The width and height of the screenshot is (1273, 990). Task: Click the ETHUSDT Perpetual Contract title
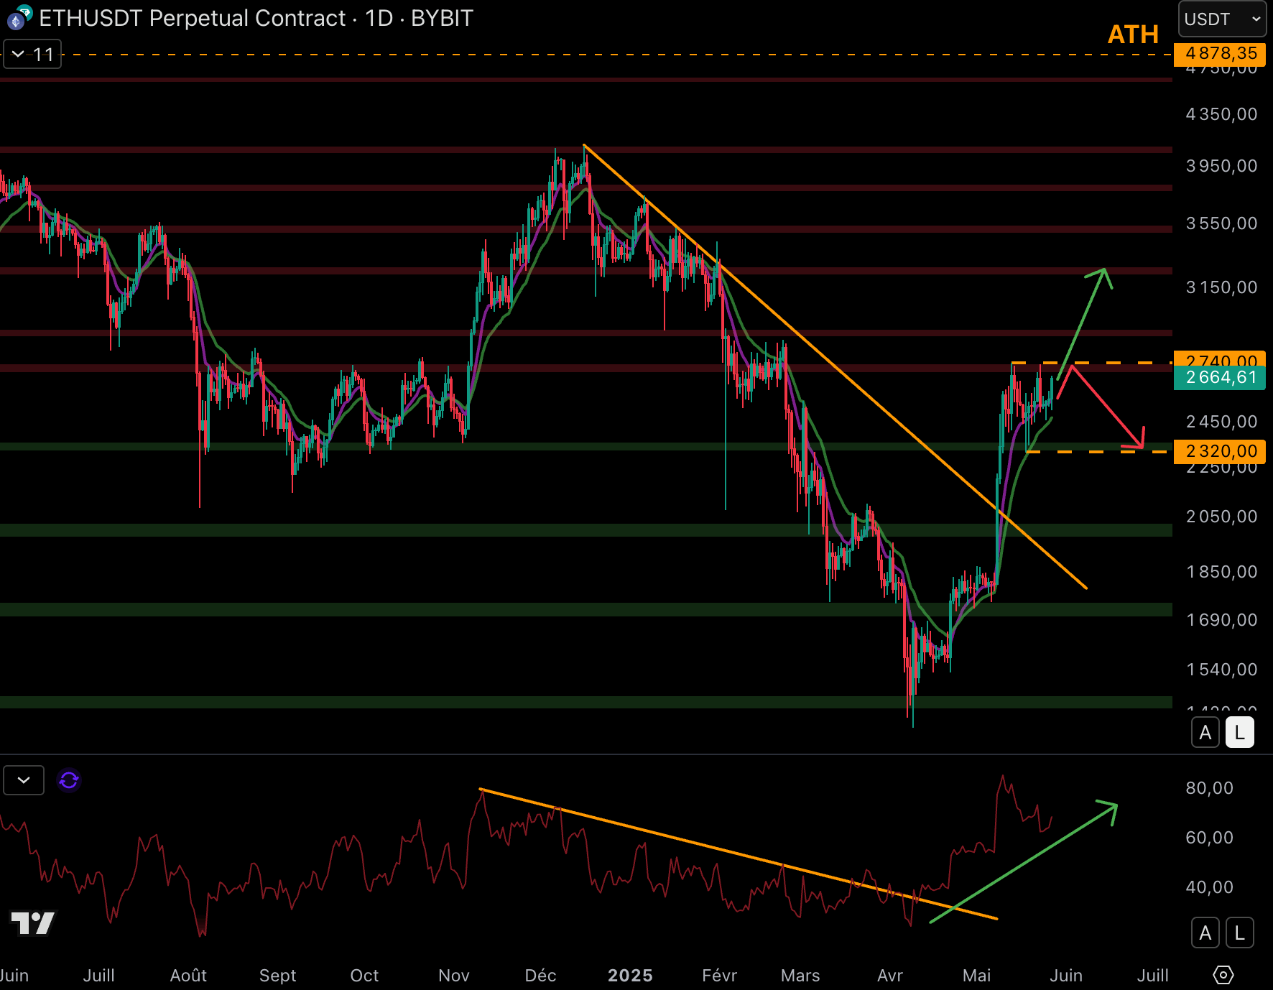(x=192, y=18)
